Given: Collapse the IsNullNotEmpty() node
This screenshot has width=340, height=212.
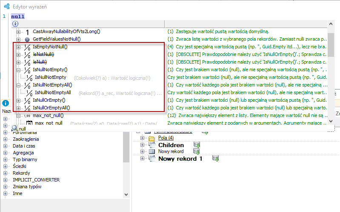Looking at the screenshot, I should 18,70.
